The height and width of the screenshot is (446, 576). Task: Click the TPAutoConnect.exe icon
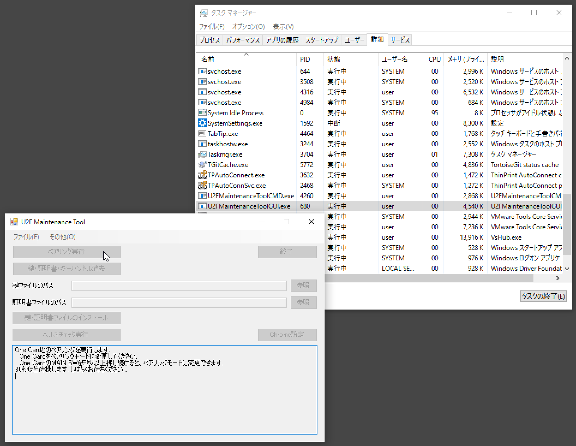tap(202, 175)
